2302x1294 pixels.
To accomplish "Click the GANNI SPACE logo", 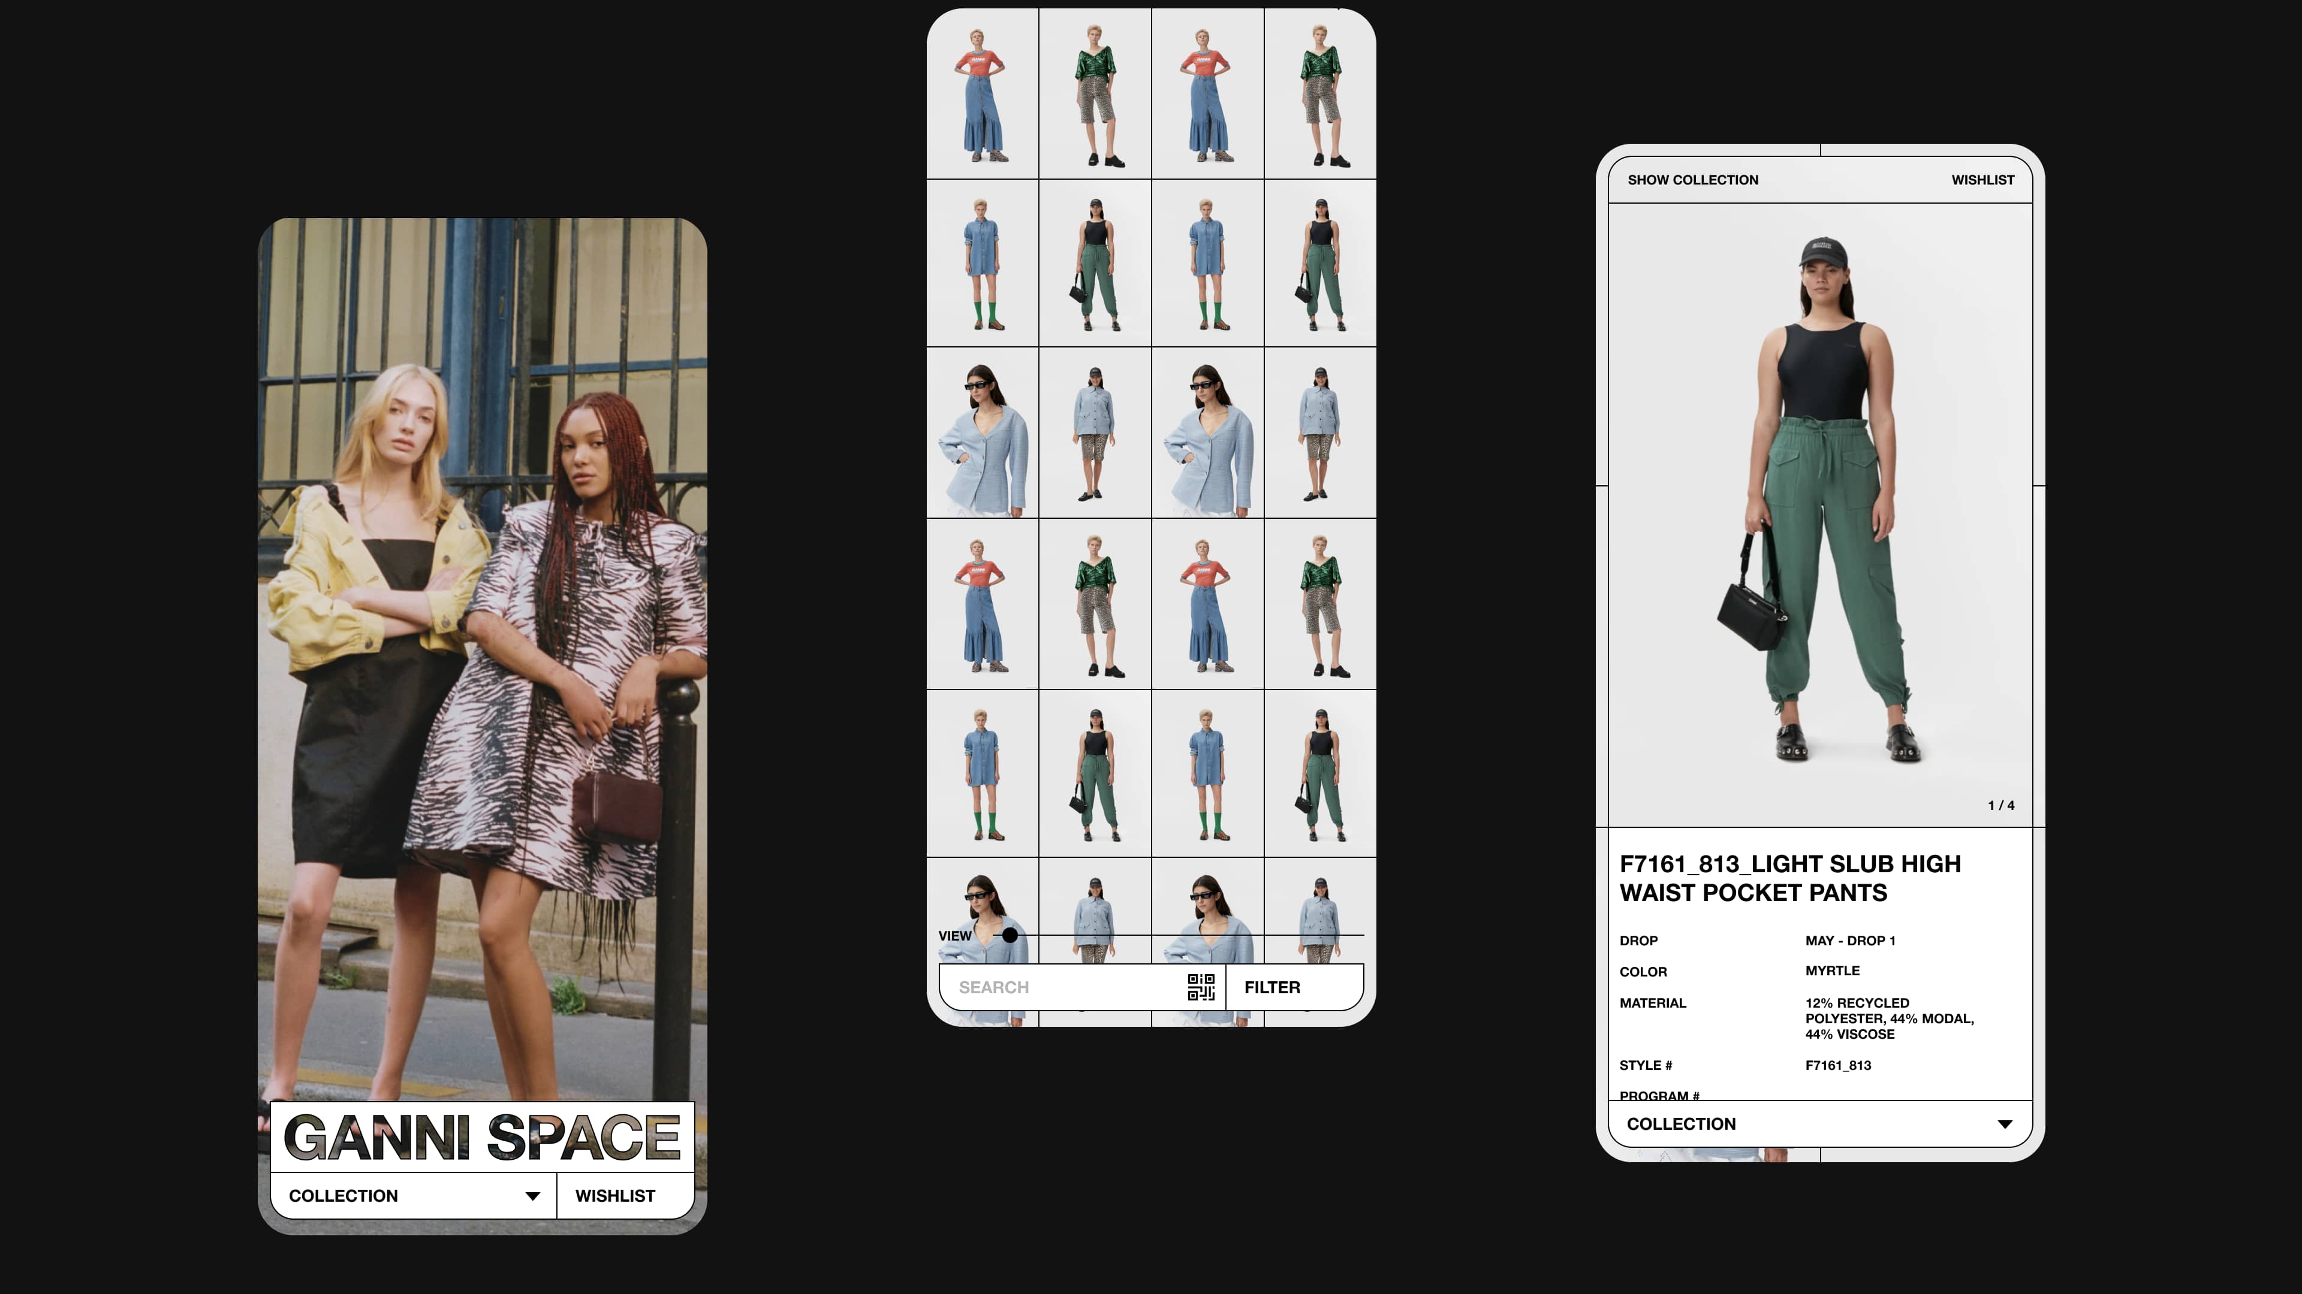I will pyautogui.click(x=481, y=1137).
